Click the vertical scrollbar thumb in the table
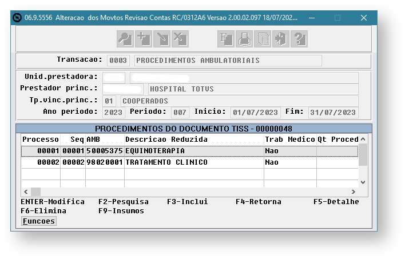405x259 pixels. pos(363,155)
